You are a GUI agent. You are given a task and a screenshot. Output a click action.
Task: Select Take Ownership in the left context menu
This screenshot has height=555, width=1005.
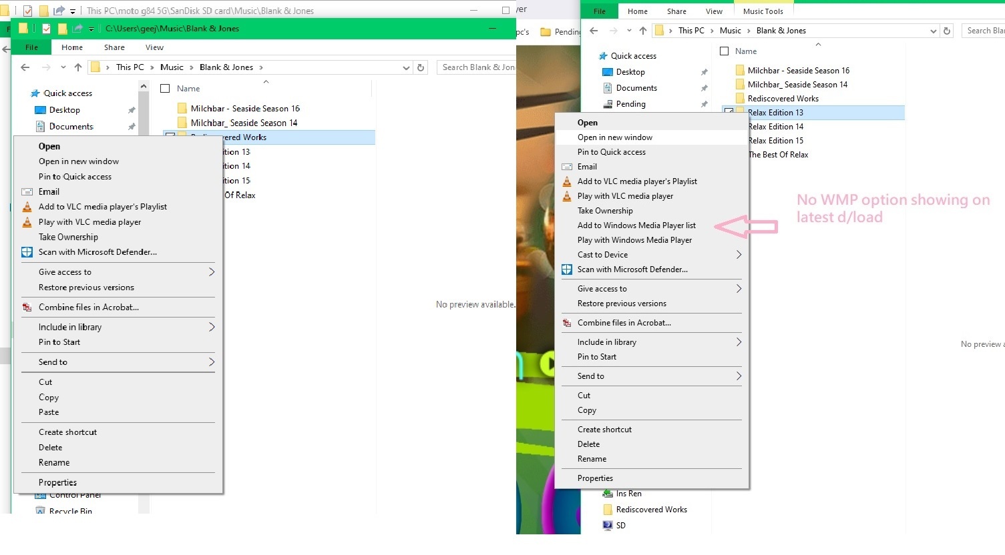pyautogui.click(x=68, y=237)
